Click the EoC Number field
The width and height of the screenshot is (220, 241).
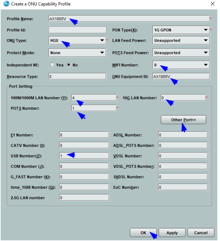coord(183,187)
